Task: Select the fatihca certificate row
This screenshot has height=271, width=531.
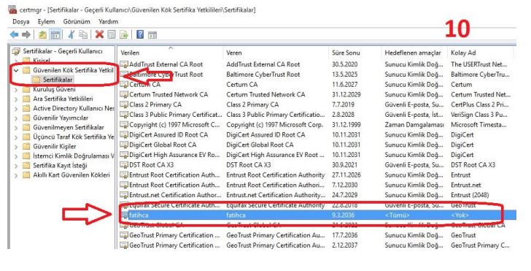Action: pyautogui.click(x=318, y=215)
